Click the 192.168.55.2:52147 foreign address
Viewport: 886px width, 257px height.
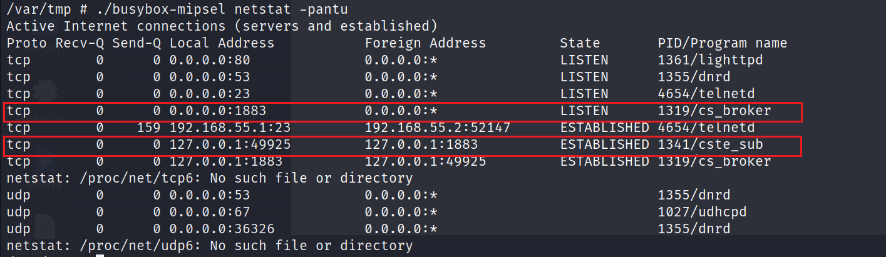[x=438, y=128]
